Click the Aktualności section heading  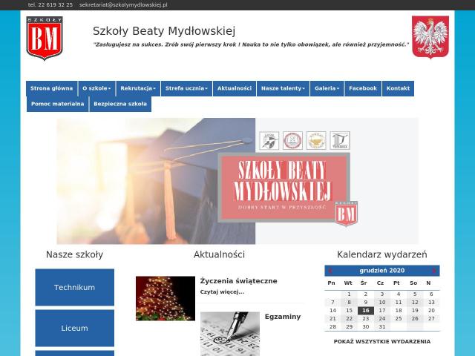pos(220,254)
